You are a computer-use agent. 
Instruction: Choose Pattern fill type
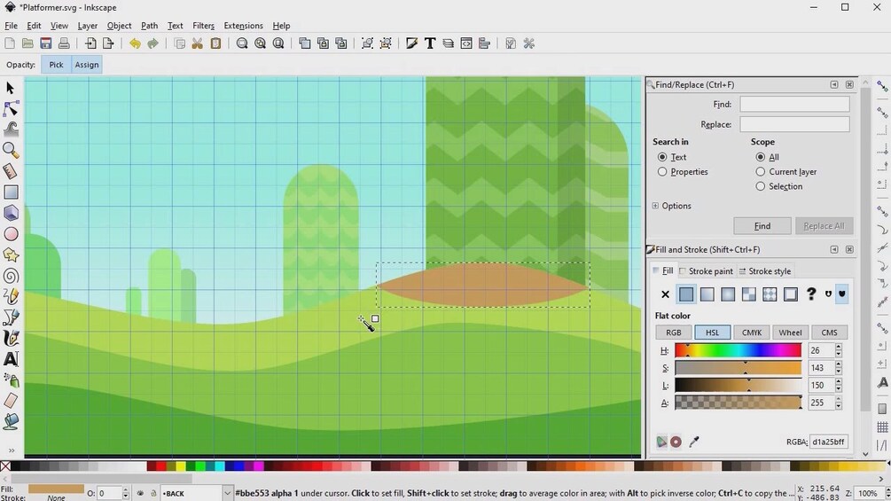(770, 294)
